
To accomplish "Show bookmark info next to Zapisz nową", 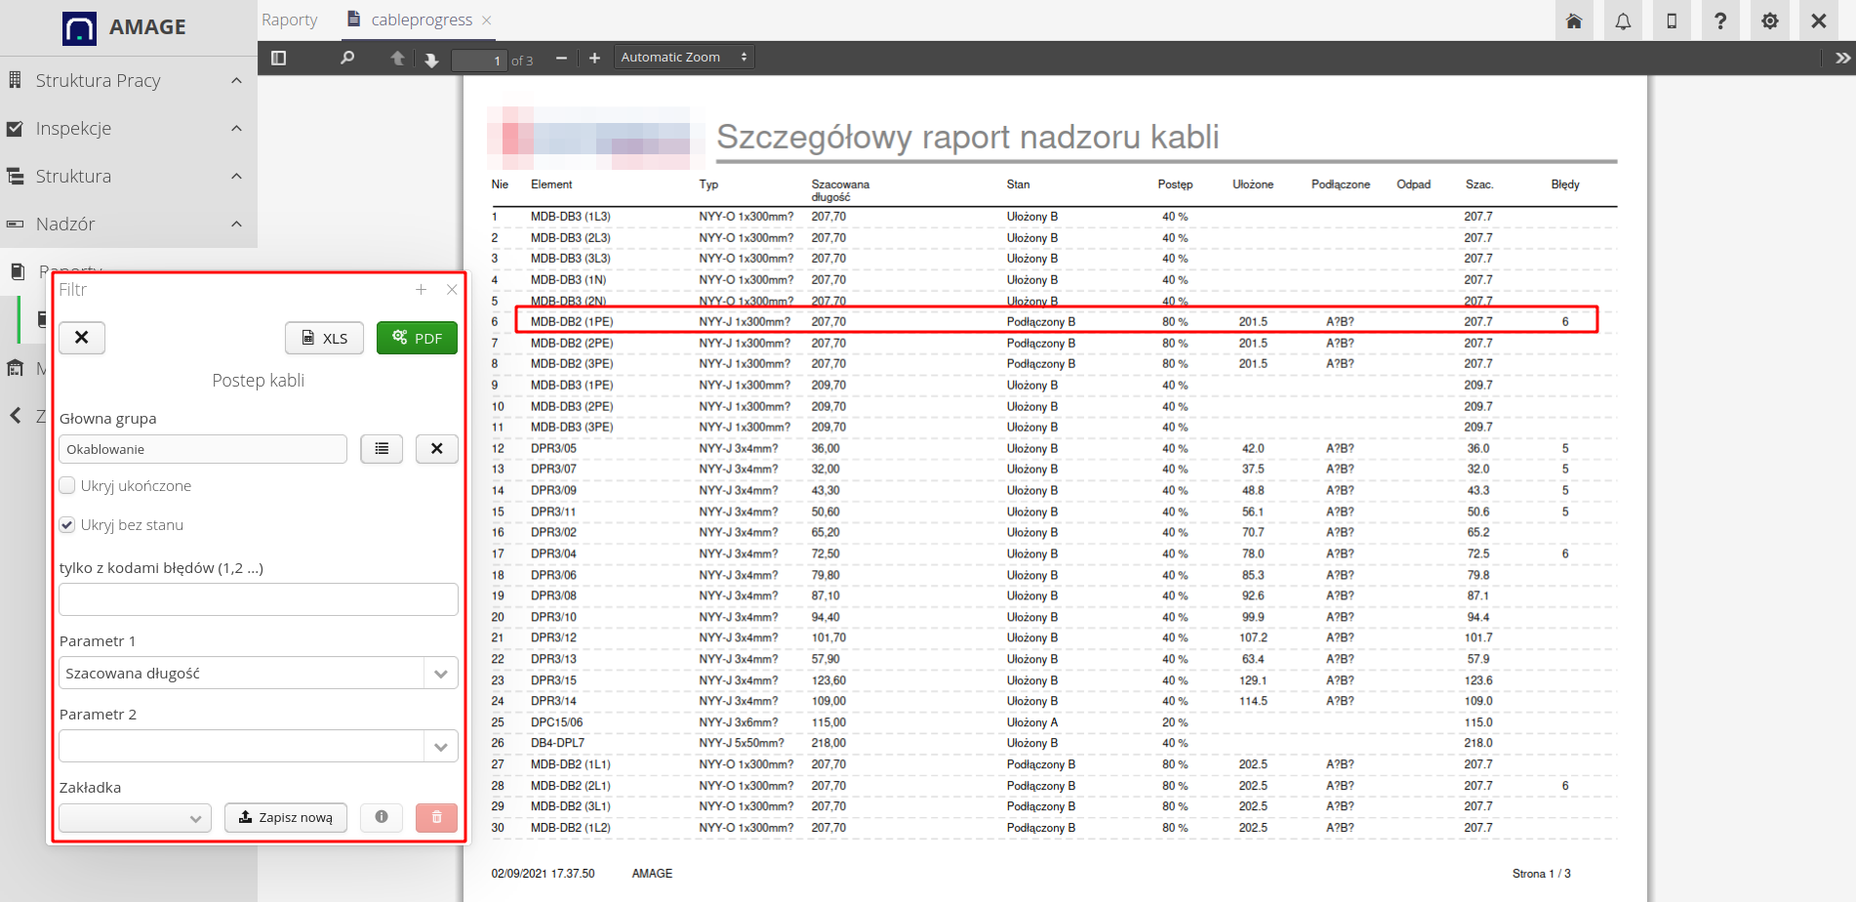I will pos(381,817).
